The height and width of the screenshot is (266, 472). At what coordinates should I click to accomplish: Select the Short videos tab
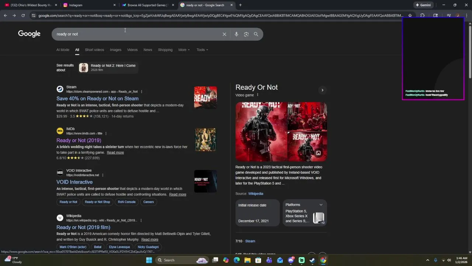pos(94,50)
